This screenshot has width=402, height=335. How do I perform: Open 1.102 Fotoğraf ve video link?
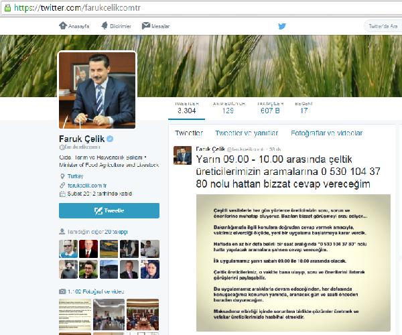click(96, 291)
